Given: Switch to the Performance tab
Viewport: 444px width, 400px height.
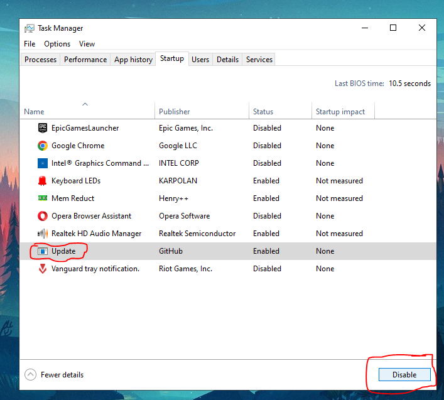Looking at the screenshot, I should (x=85, y=60).
